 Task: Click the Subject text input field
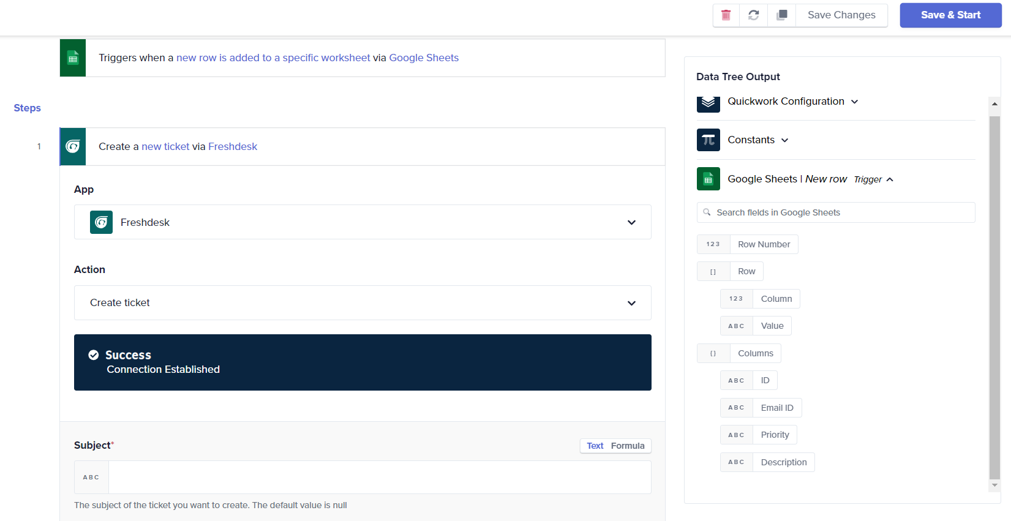[380, 478]
